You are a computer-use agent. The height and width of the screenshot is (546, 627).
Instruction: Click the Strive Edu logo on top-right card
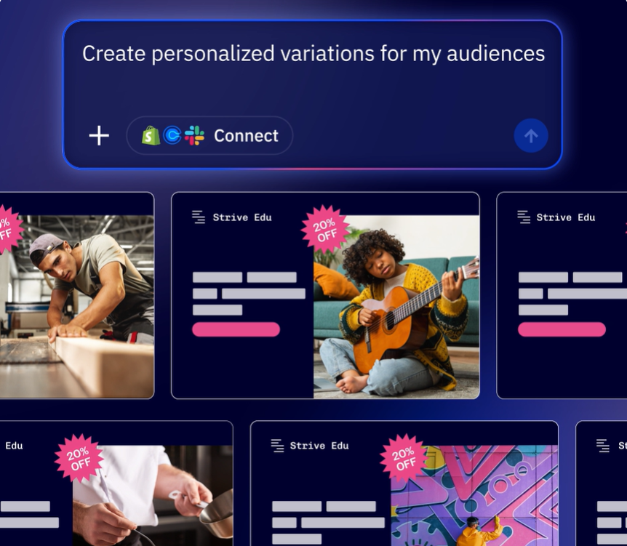(x=524, y=217)
